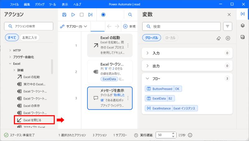Open the デバッグ menu
The width and height of the screenshot is (249, 141).
[x=40, y=4]
